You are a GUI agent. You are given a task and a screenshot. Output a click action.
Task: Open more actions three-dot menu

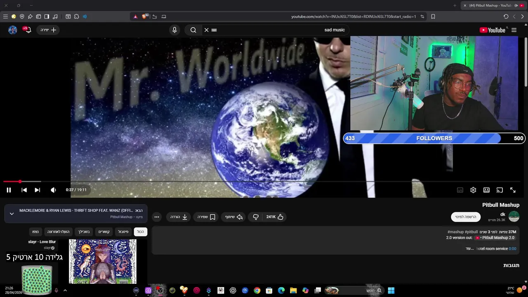pos(157,217)
